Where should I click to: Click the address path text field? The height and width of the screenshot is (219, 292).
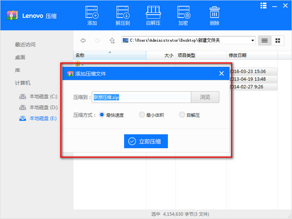[188, 41]
